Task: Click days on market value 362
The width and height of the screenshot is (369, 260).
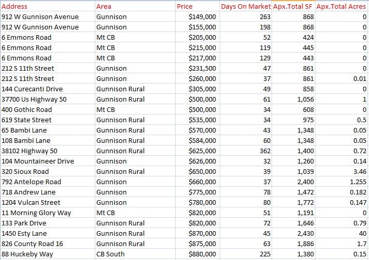Action: coord(246,151)
